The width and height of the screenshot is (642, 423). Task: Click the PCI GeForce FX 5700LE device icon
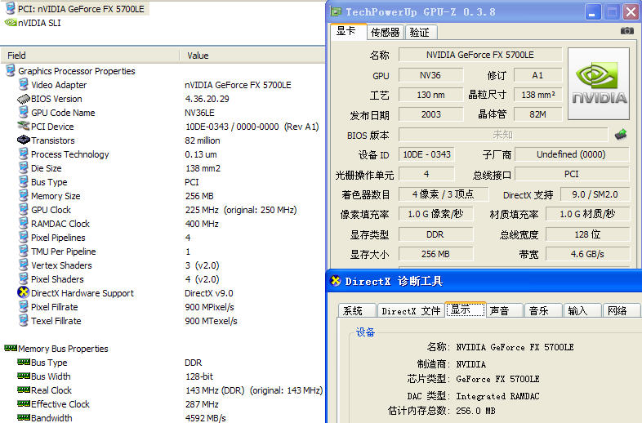point(11,9)
